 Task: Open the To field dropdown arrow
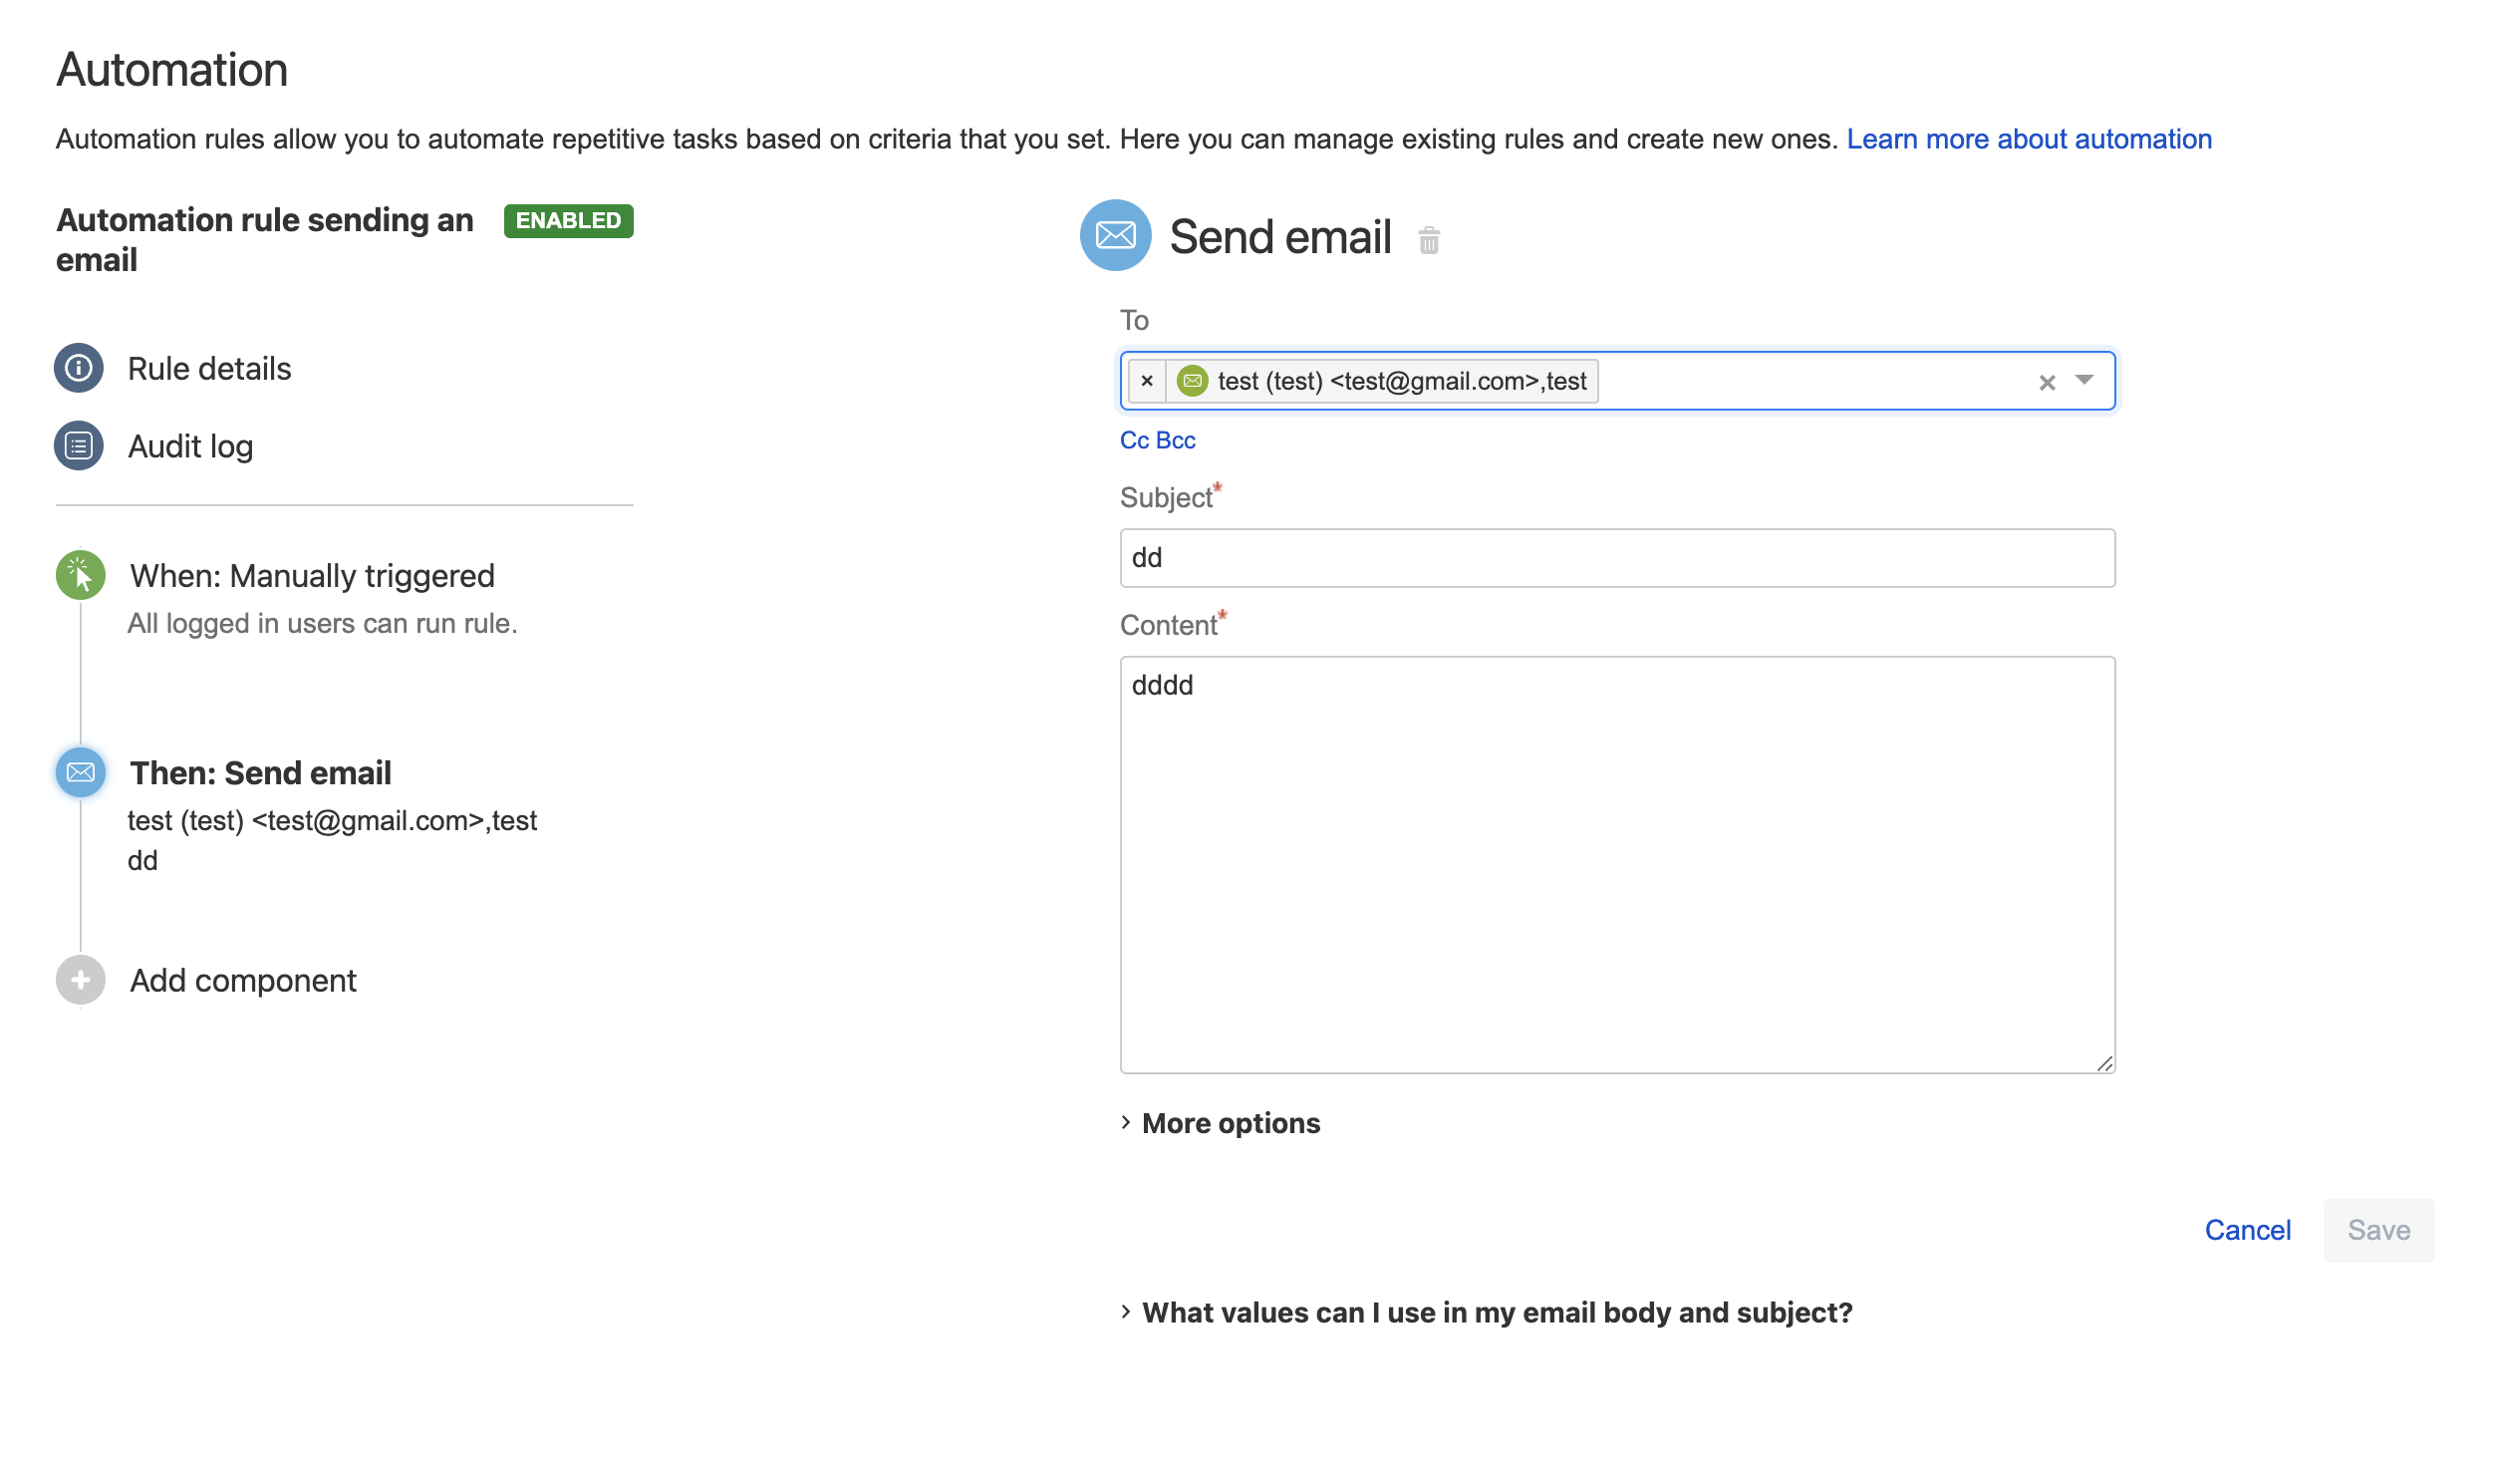click(2084, 380)
